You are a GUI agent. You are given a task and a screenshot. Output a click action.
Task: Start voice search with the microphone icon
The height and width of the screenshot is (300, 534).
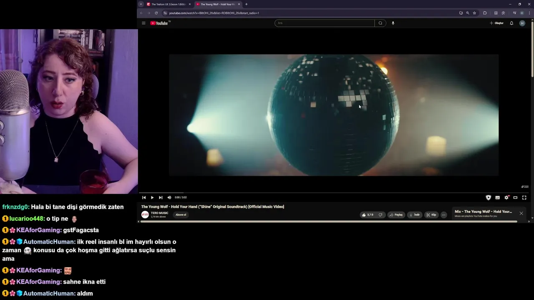[x=393, y=23]
